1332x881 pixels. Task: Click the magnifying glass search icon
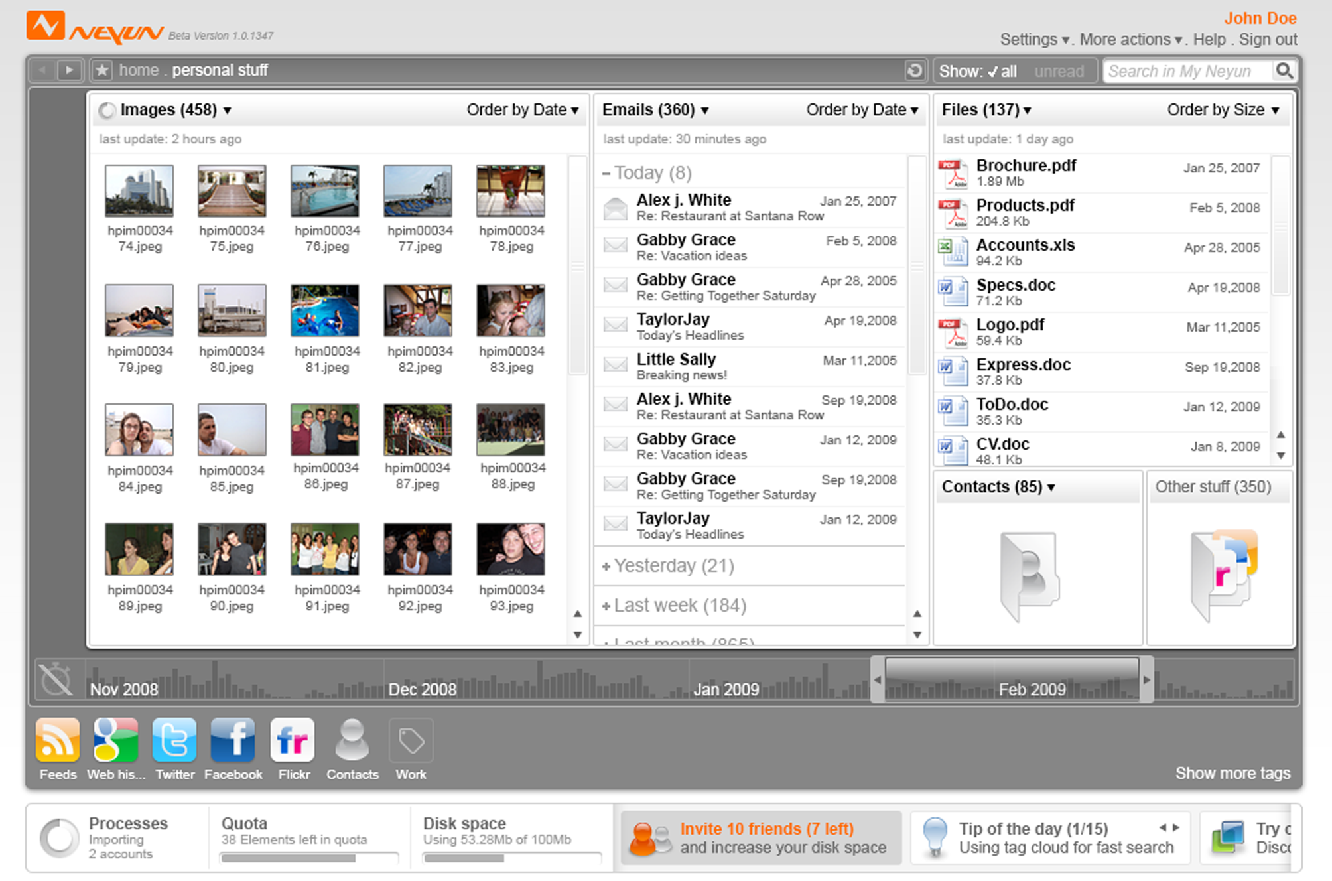click(x=1284, y=70)
